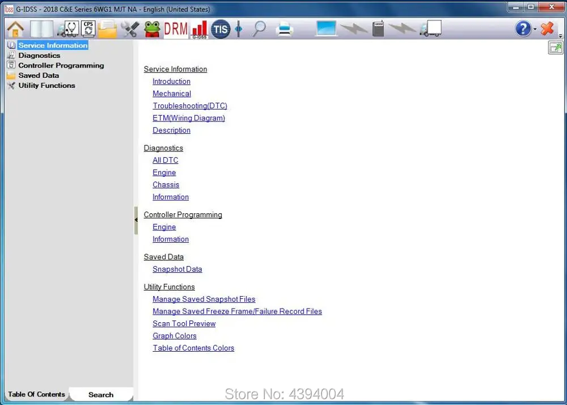This screenshot has height=405, width=567.
Task: Open the Introduction link
Action: tap(171, 81)
